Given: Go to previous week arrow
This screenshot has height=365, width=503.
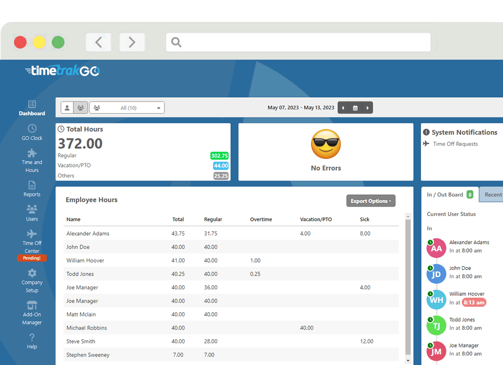Looking at the screenshot, I should (343, 108).
